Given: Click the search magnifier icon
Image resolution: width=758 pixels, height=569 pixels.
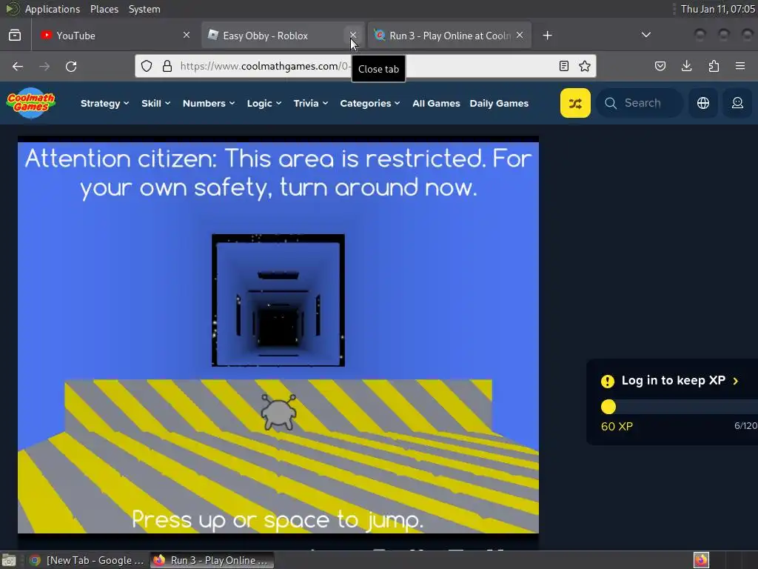Looking at the screenshot, I should [611, 103].
